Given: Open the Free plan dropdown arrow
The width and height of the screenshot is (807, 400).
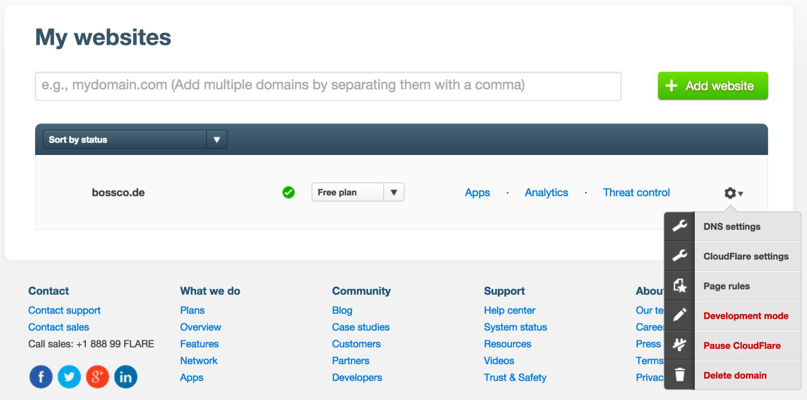Looking at the screenshot, I should click(x=393, y=192).
